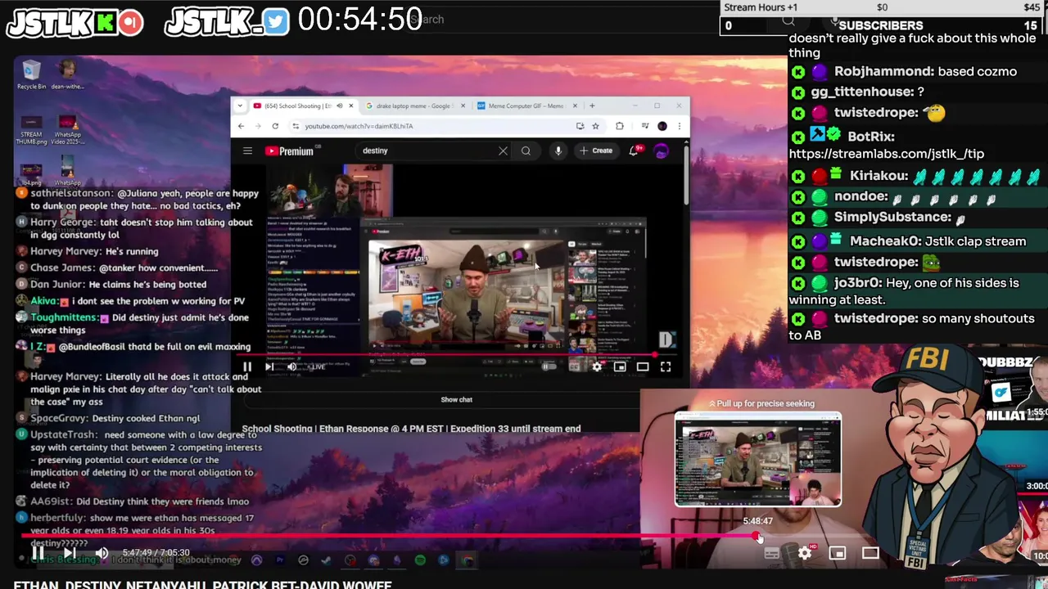
Task: Close the School Shooting tab
Action: [x=351, y=106]
